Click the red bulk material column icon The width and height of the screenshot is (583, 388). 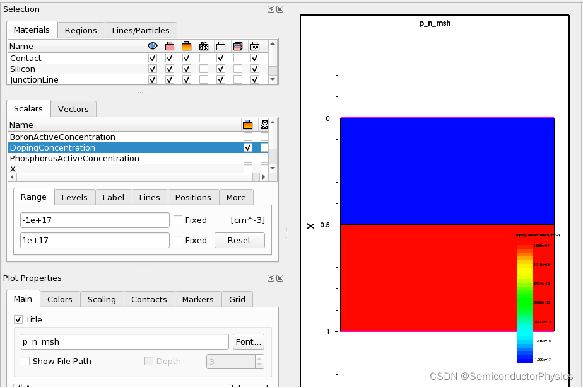coord(170,46)
